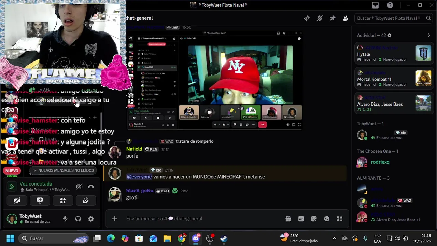Click Nafield's avatar in chat
Screen dimensions: 437x246
point(115,152)
